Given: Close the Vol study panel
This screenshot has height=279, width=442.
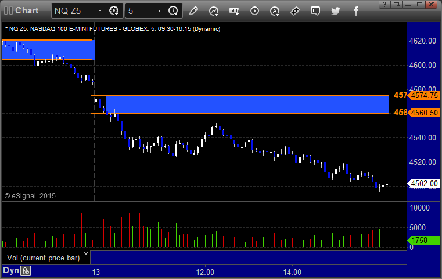Looking at the screenshot, I should 86,253.
